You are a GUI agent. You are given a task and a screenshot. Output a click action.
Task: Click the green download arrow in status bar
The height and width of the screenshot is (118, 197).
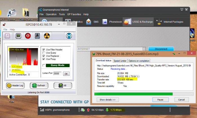tap(107, 110)
